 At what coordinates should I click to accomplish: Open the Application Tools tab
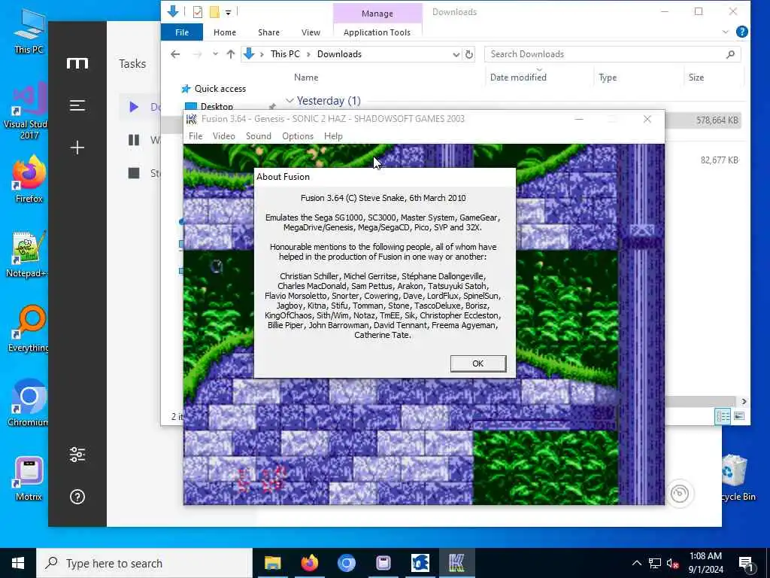[x=377, y=32]
